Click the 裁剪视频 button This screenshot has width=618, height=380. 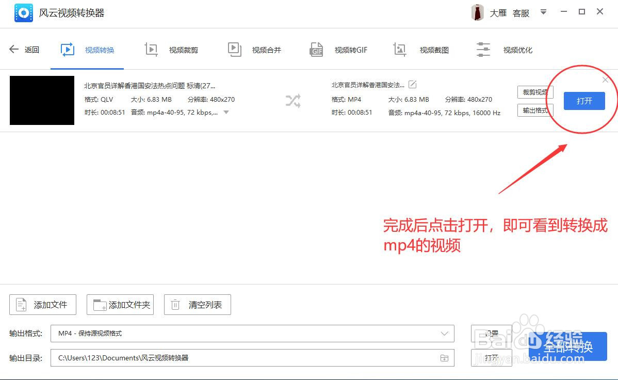point(535,92)
